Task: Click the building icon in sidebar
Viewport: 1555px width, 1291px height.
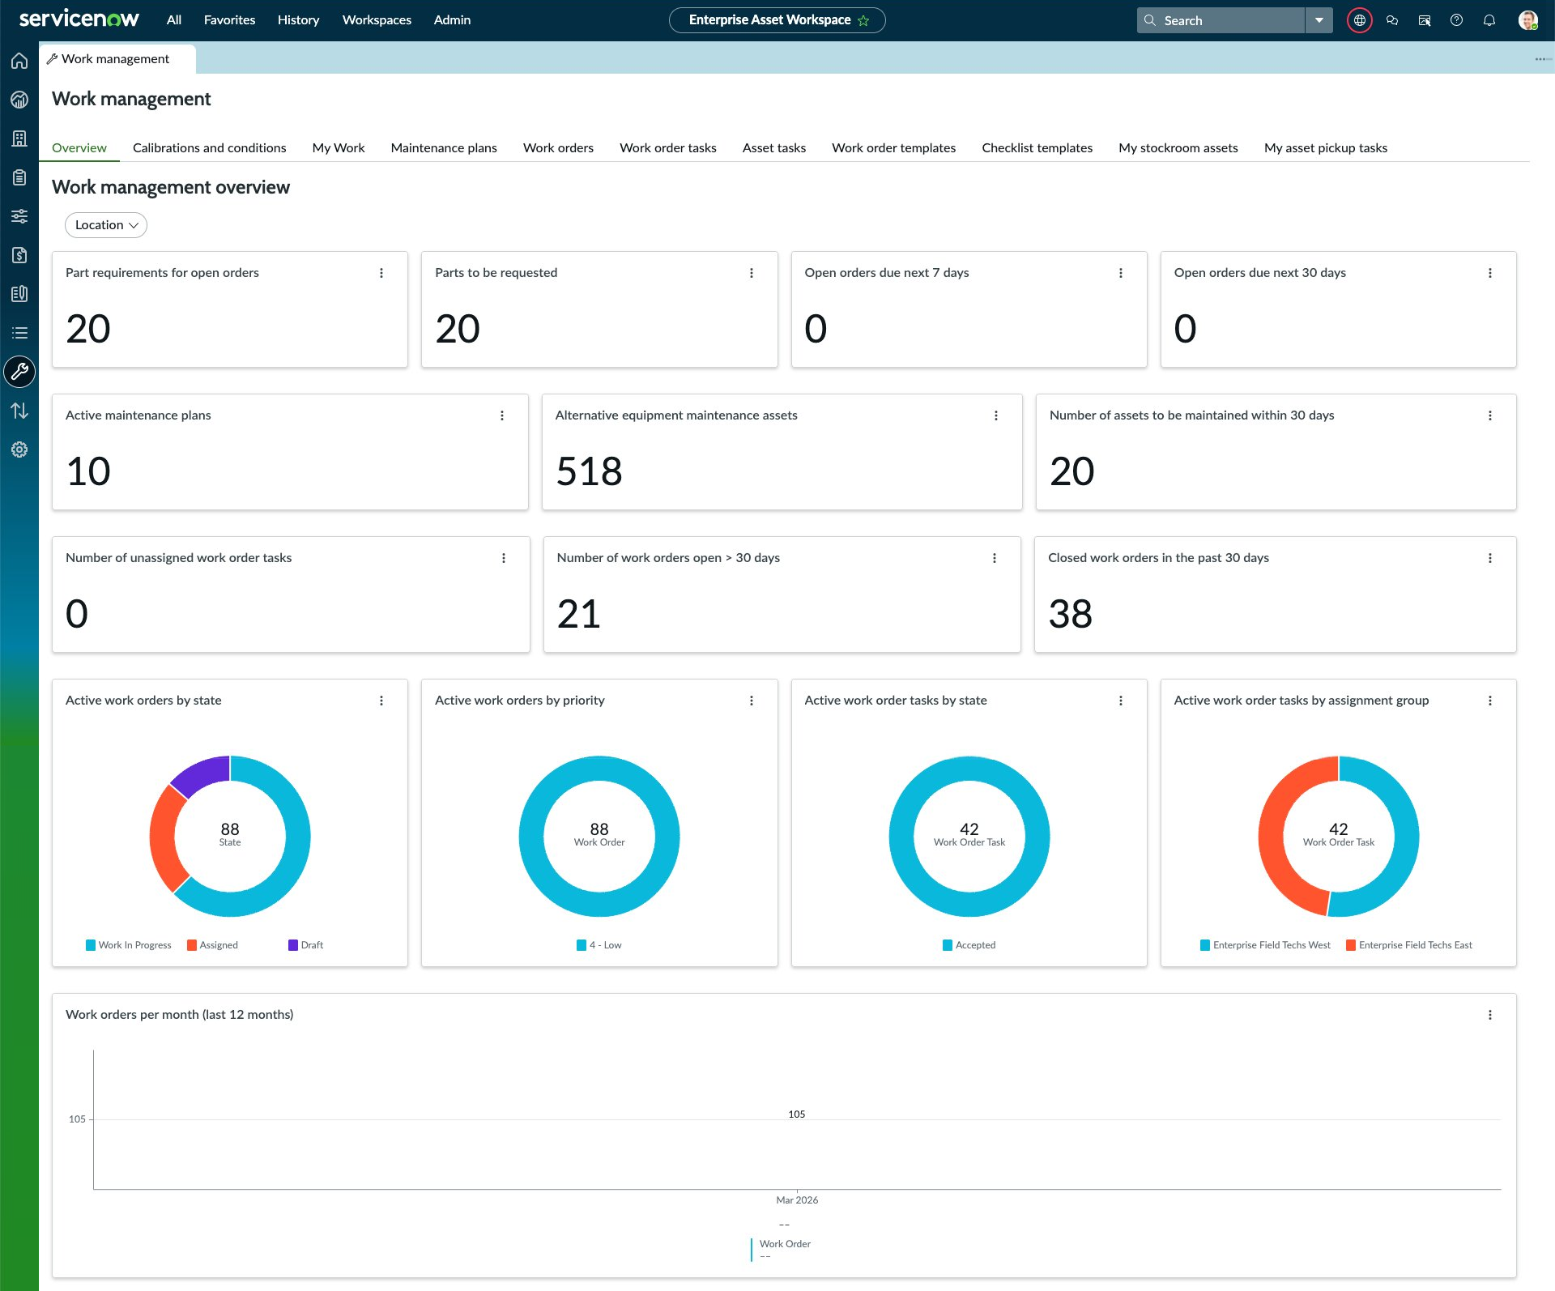Action: (19, 138)
